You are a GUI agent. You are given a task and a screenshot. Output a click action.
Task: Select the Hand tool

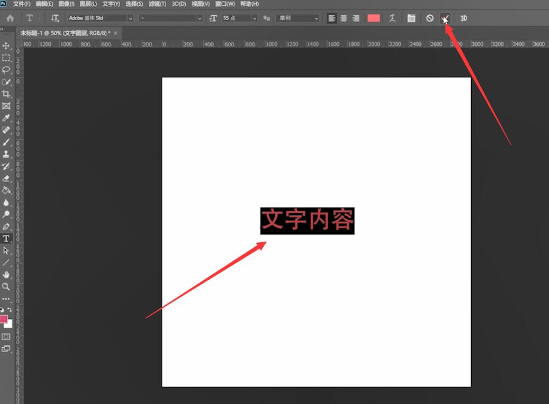pyautogui.click(x=6, y=275)
